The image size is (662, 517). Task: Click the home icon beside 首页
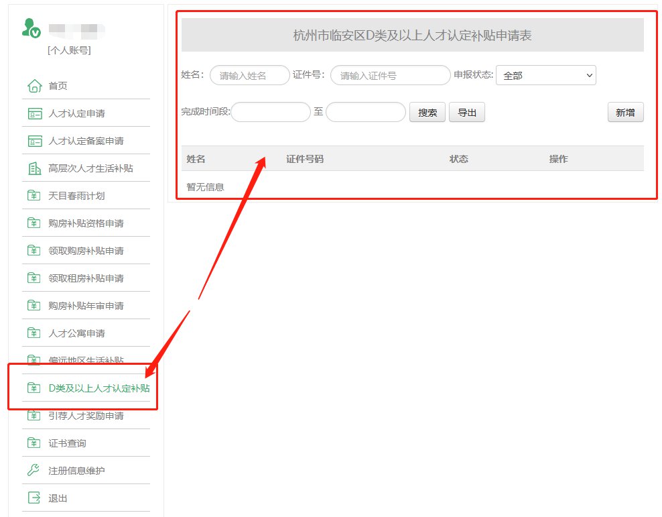(34, 86)
